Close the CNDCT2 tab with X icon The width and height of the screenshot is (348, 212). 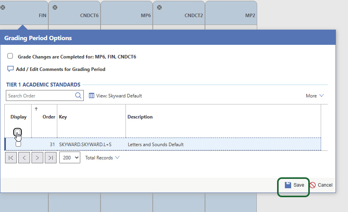[159, 7]
